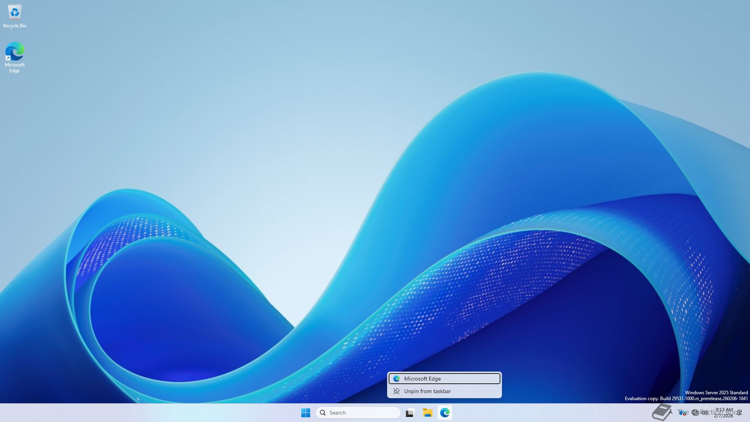Launch File Explorer from the taskbar
The width and height of the screenshot is (750, 422).
coord(427,413)
